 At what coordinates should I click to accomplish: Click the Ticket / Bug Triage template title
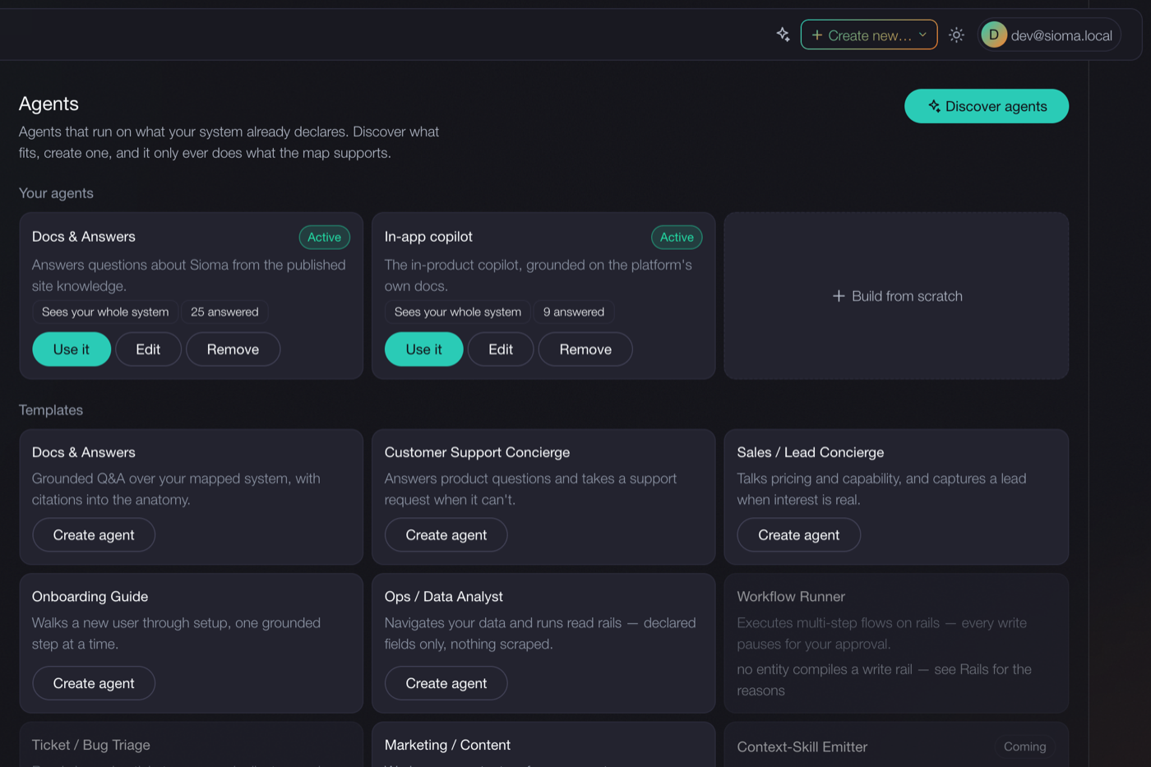tap(91, 745)
